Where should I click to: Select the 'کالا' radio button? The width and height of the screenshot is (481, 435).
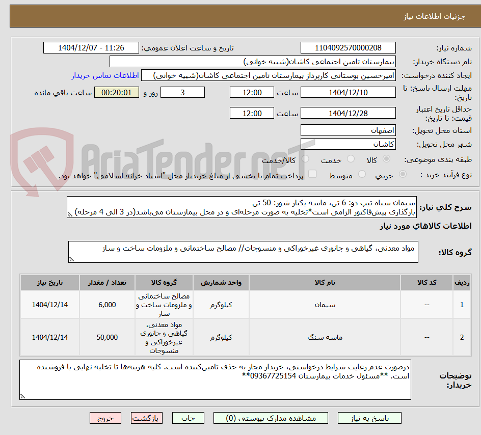[x=387, y=159]
